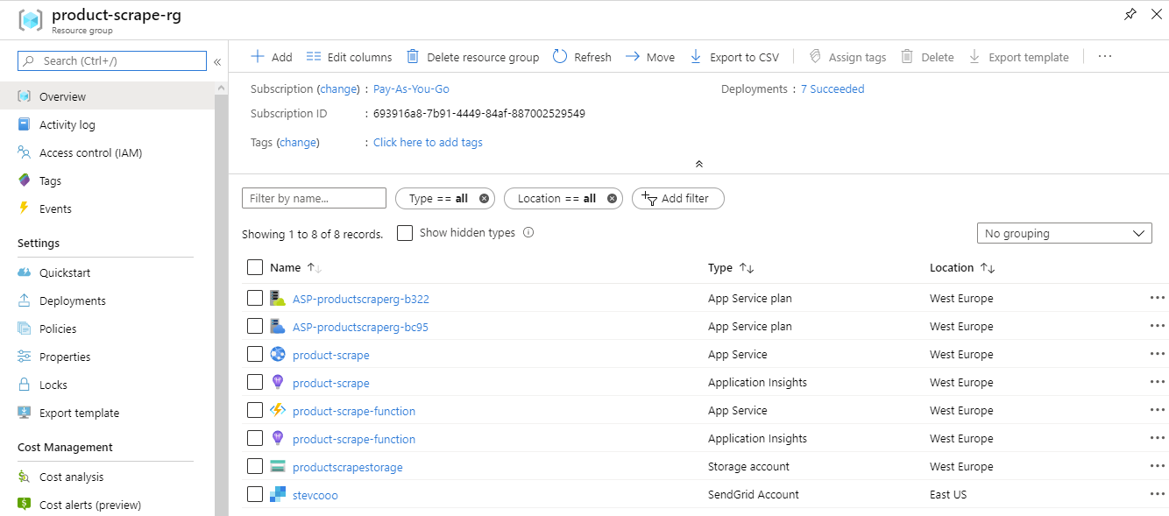Click the Delete resource group trash icon
The height and width of the screenshot is (516, 1169).
pos(413,57)
